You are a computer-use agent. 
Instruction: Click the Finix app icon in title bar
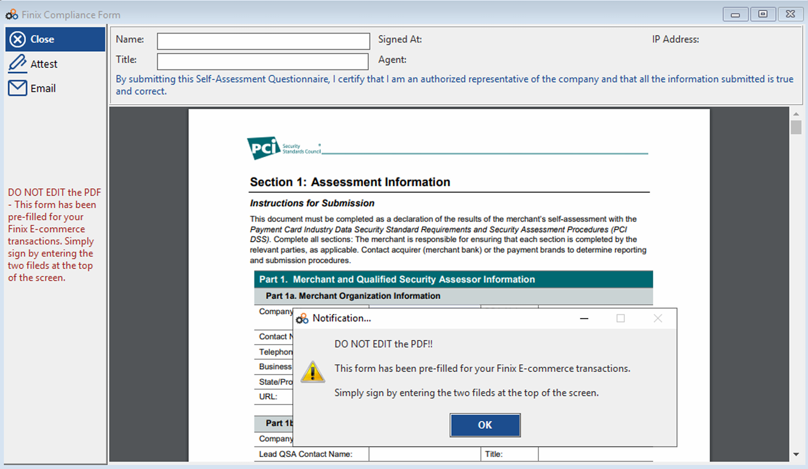12,14
